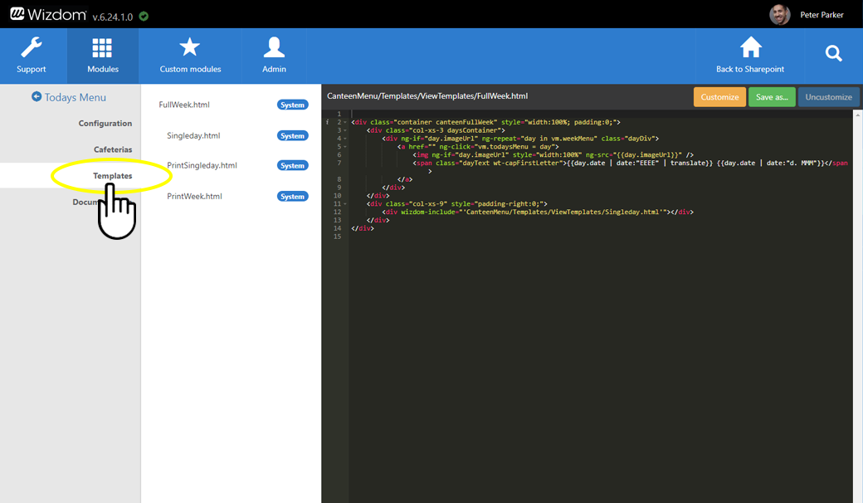The height and width of the screenshot is (503, 863).
Task: Collapse the code fold at line 2
Action: point(346,123)
